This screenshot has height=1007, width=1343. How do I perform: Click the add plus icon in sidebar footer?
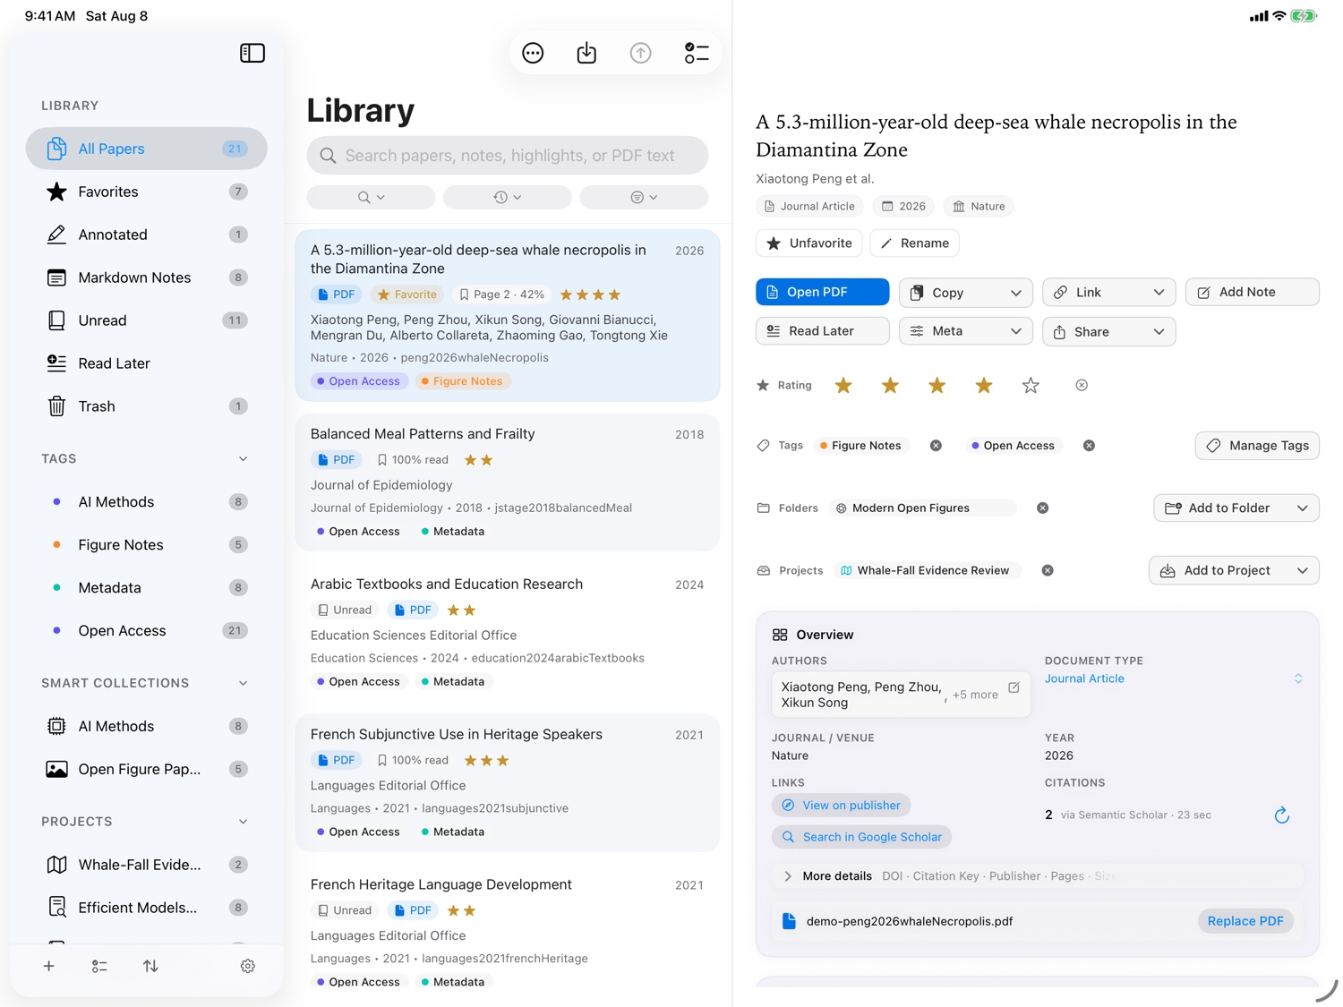coord(49,966)
